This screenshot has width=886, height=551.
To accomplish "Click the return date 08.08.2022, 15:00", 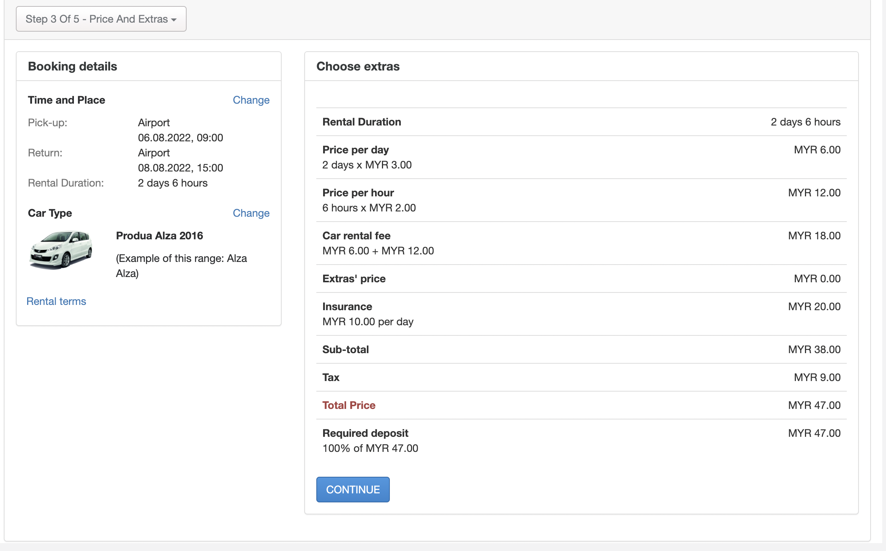I will (x=180, y=168).
